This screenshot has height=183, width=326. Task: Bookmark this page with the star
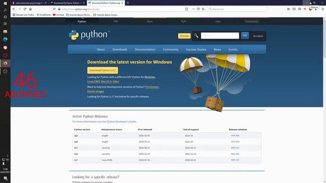click(203, 9)
